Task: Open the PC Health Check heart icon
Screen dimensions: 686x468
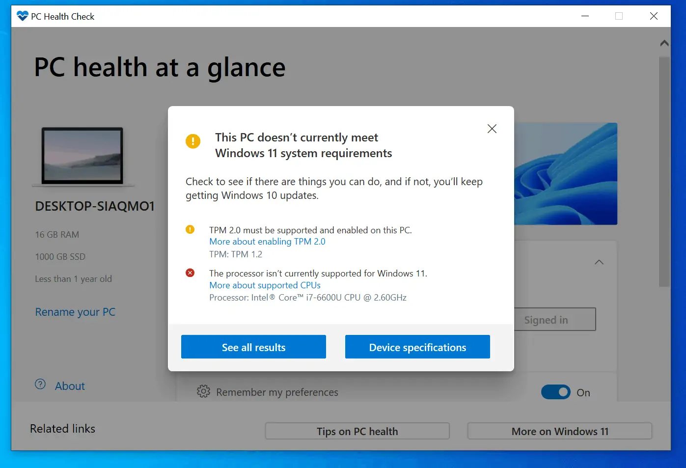Action: (x=23, y=16)
